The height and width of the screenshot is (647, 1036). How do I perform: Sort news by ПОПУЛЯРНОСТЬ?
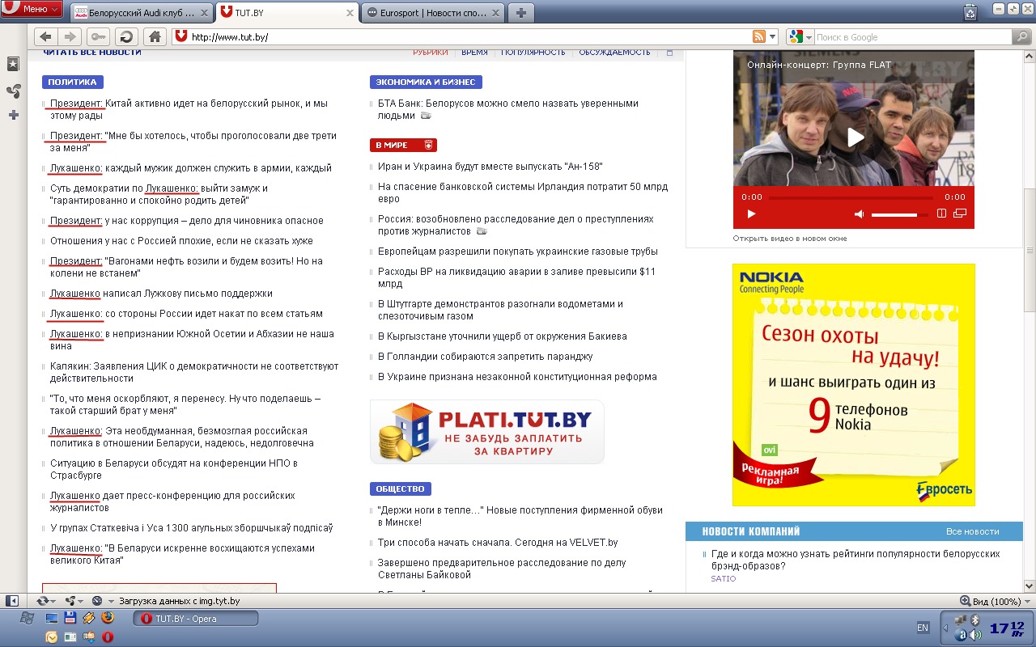pos(533,52)
